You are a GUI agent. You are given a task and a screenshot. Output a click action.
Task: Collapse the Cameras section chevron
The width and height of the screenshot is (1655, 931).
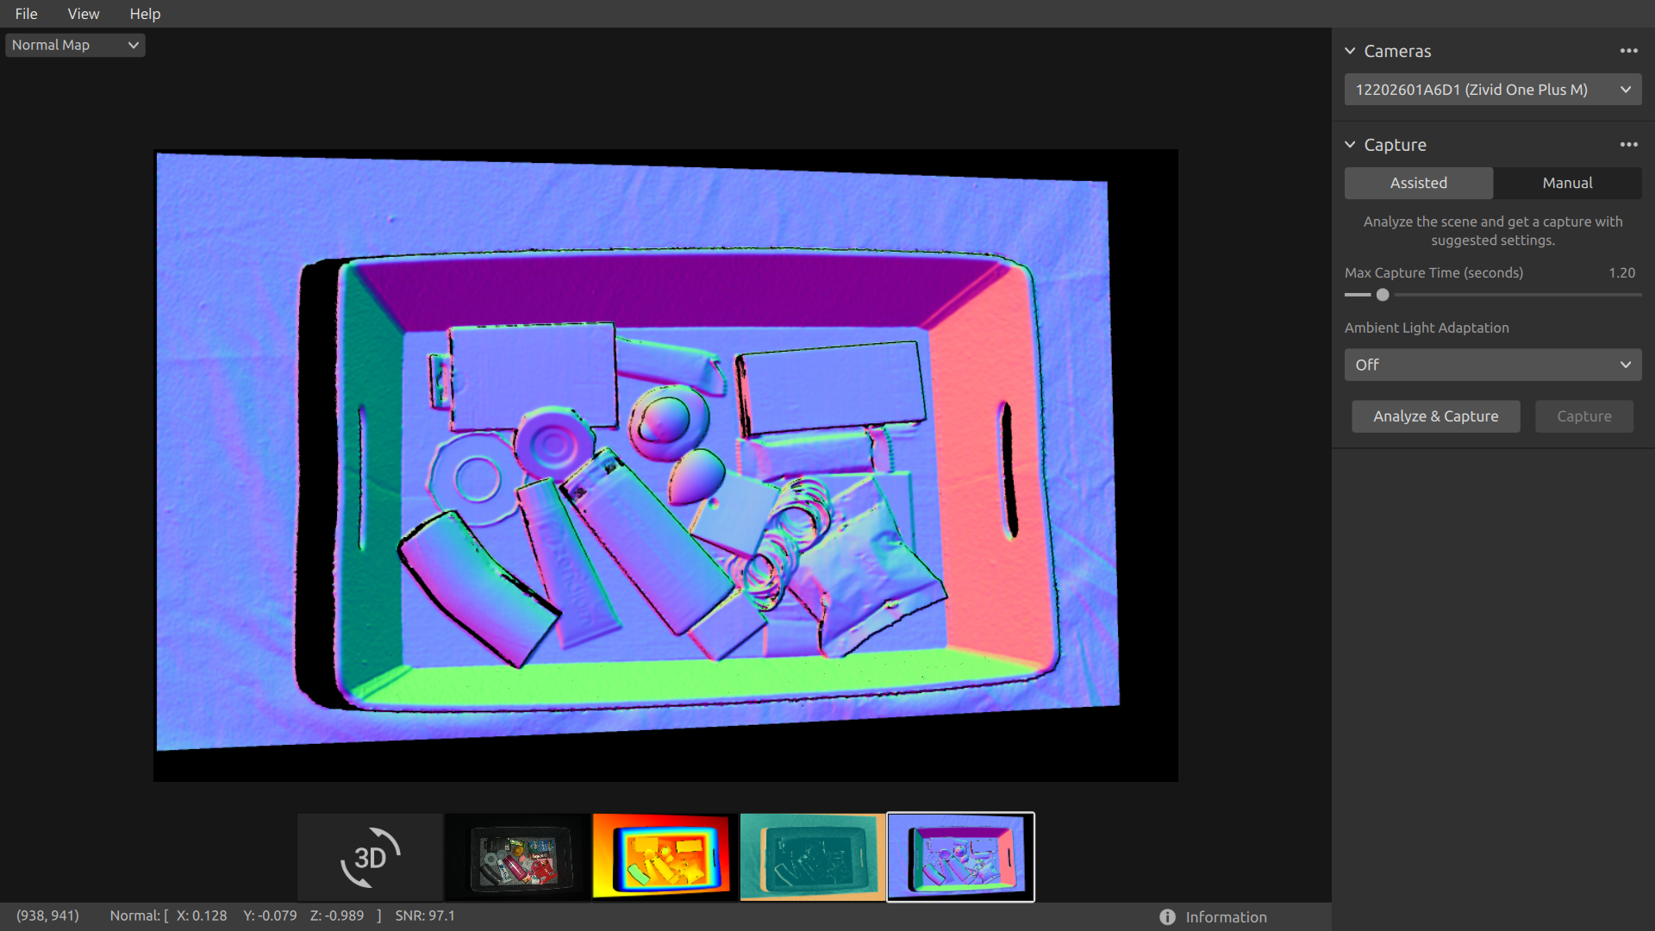1350,51
